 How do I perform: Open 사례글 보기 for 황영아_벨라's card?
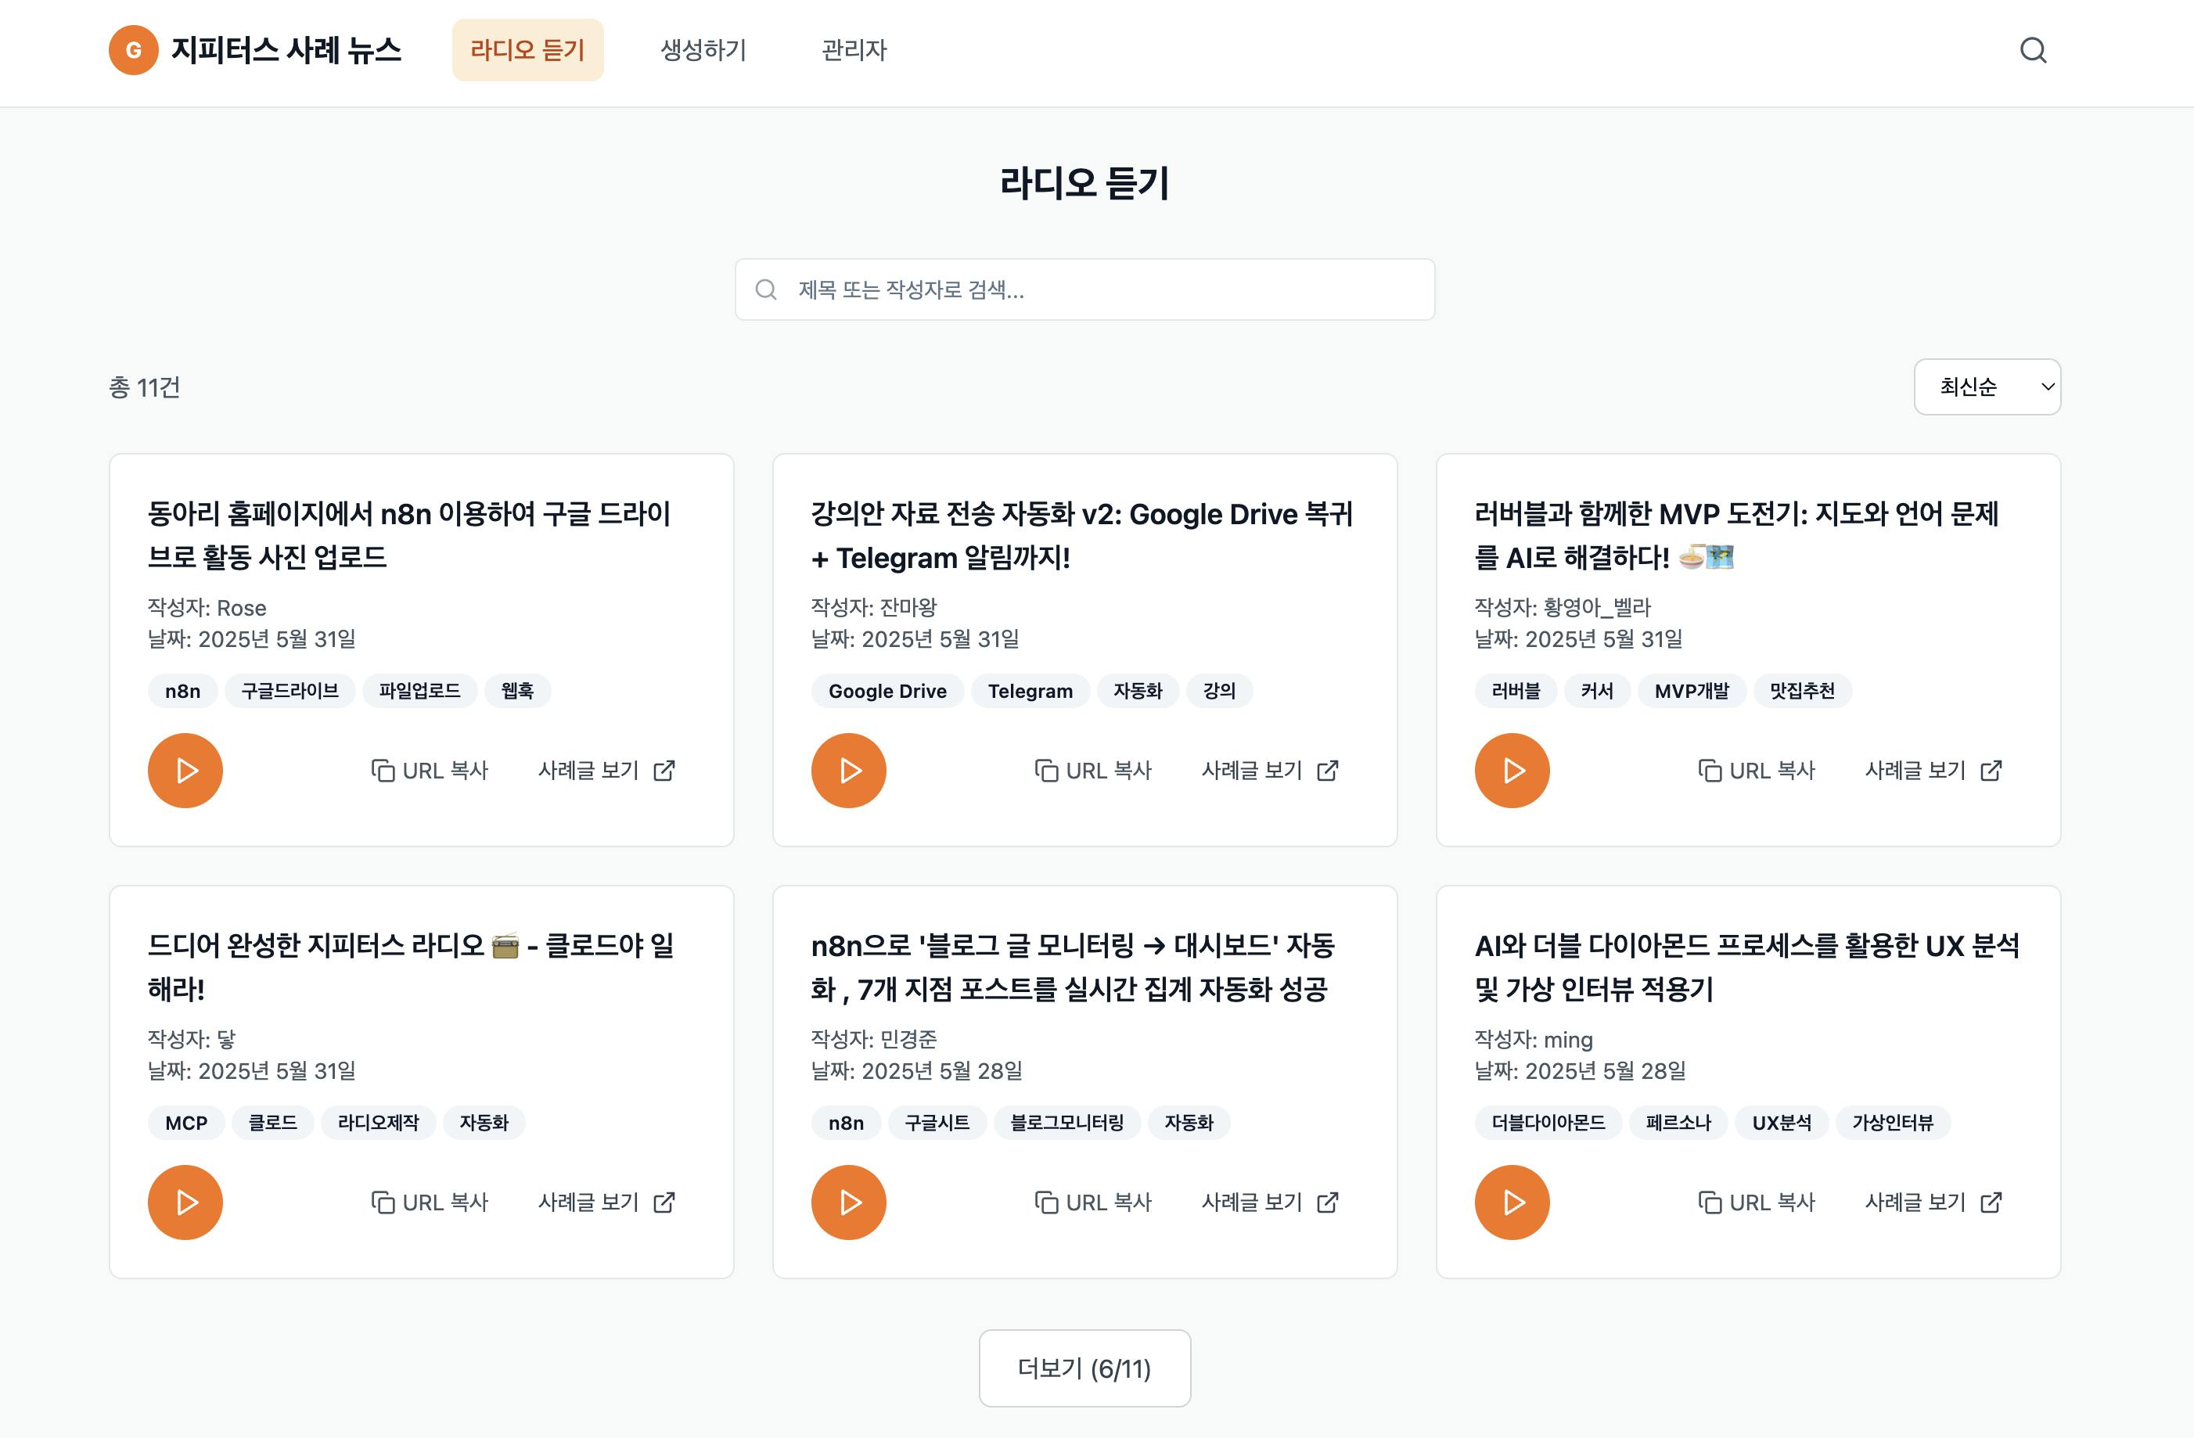click(x=1932, y=771)
